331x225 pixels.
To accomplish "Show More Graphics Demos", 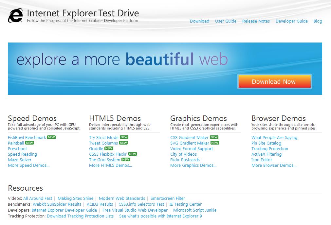I will [193, 165].
